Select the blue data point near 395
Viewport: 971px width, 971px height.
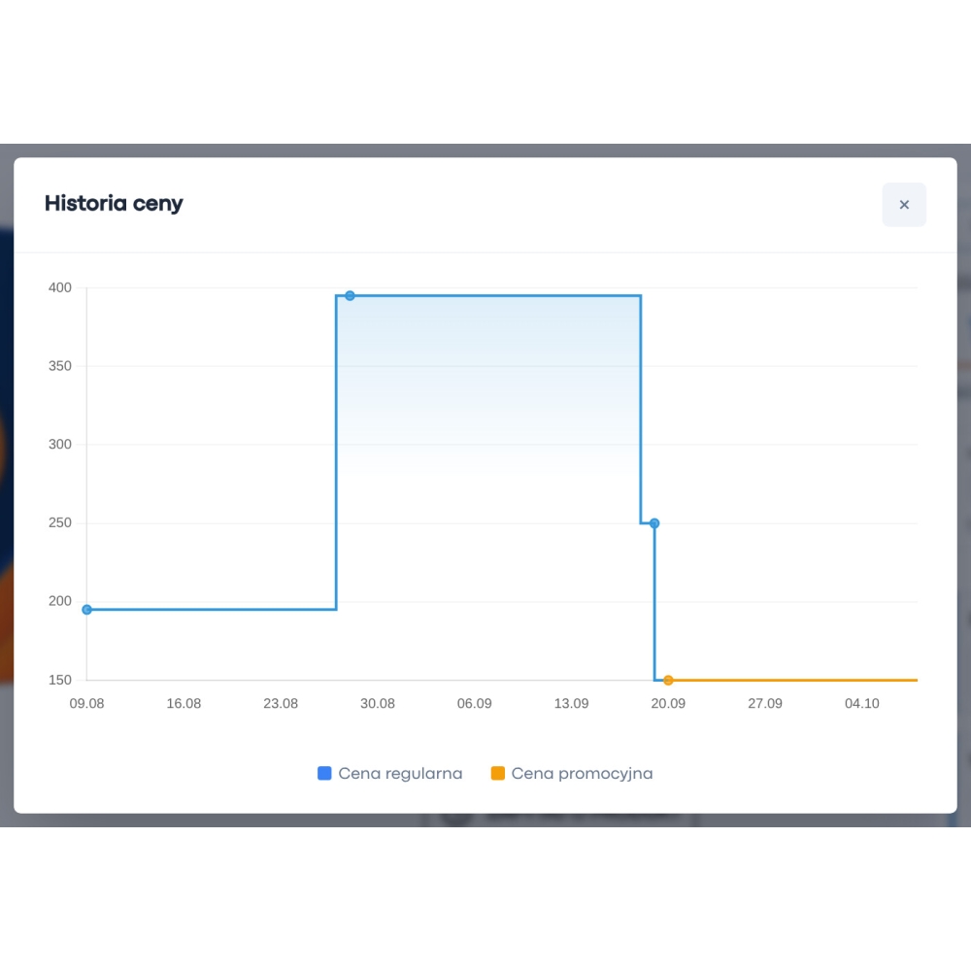[x=350, y=295]
